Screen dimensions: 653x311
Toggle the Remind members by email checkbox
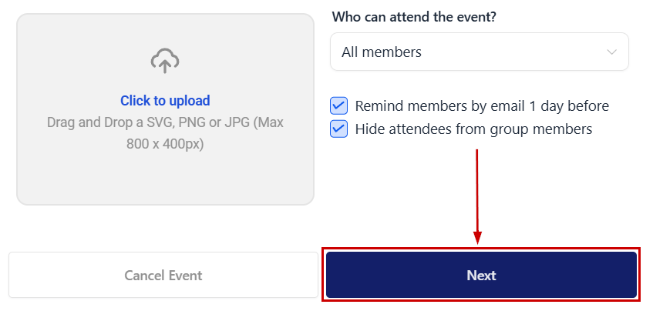[338, 106]
